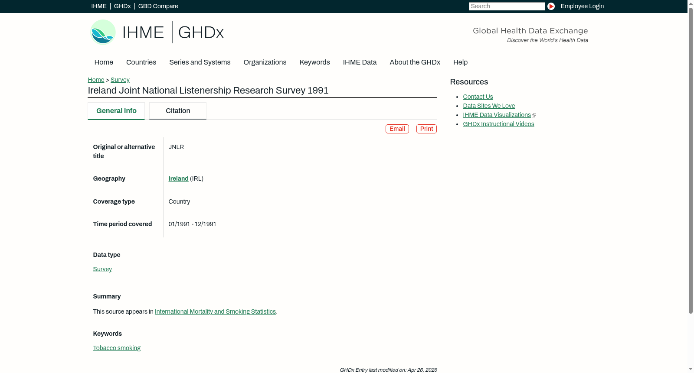Open the Keywords menu item
The height and width of the screenshot is (373, 694).
[x=315, y=62]
